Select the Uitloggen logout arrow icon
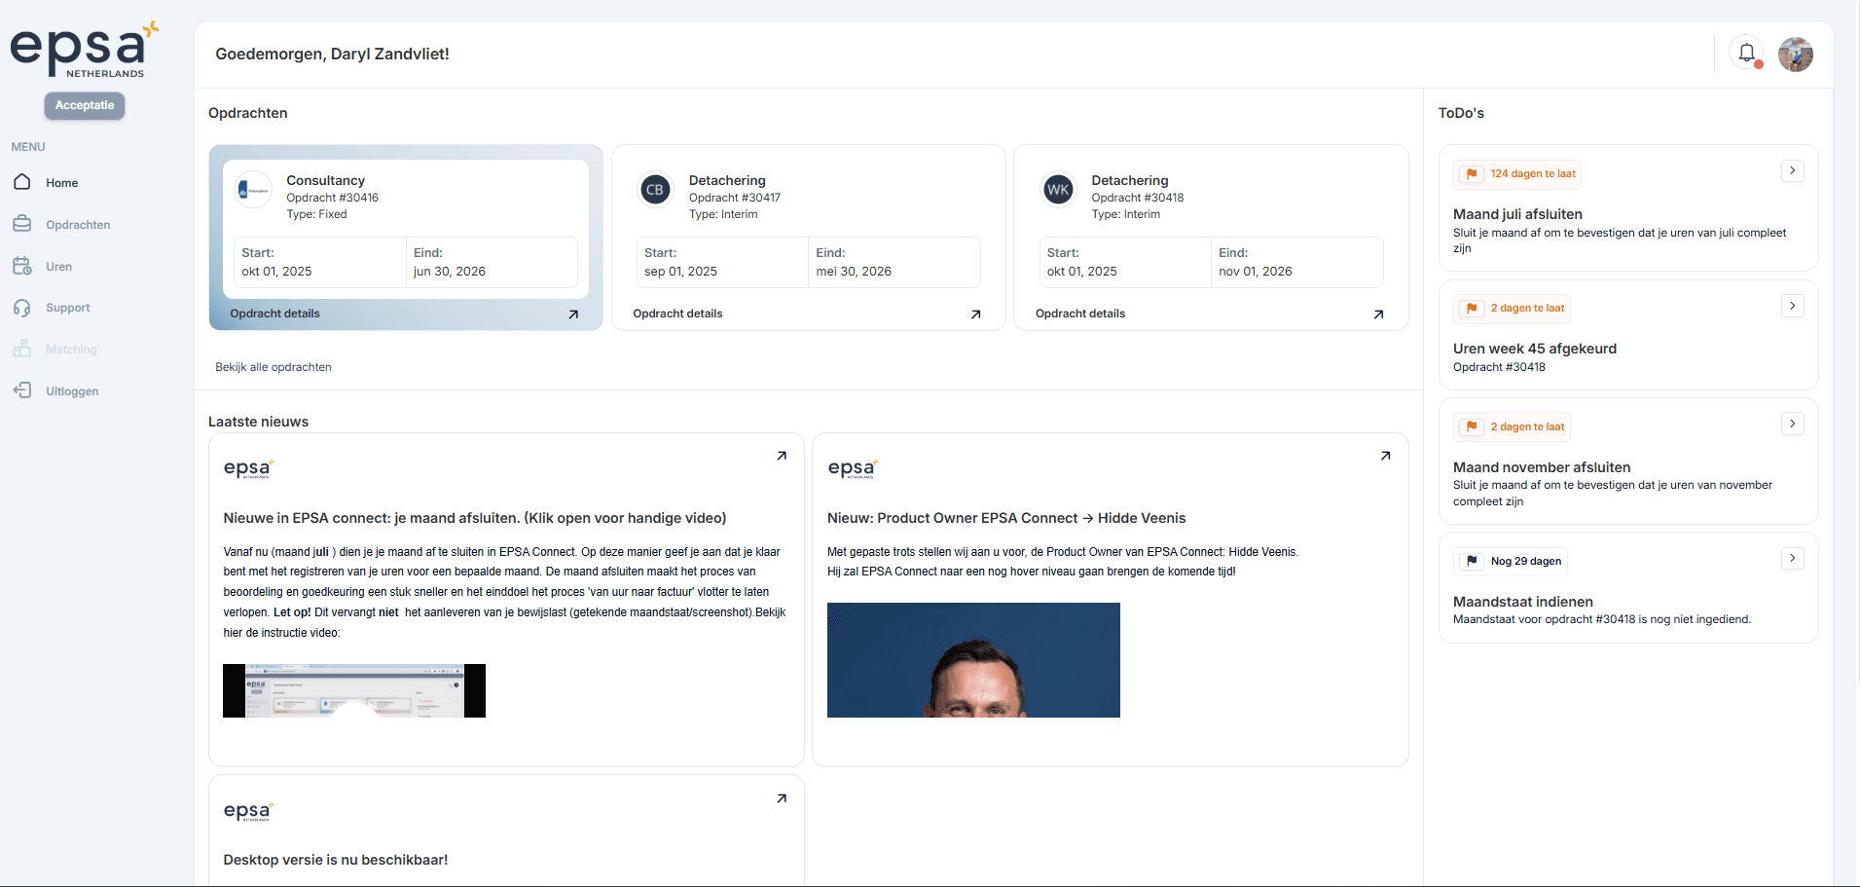The height and width of the screenshot is (887, 1860). (x=22, y=390)
